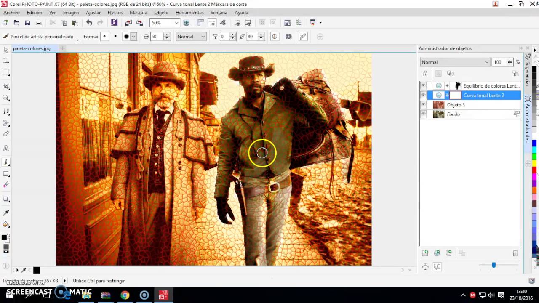539x303 pixels.
Task: Open the Application Launcher icon
Action: pyautogui.click(x=312, y=23)
